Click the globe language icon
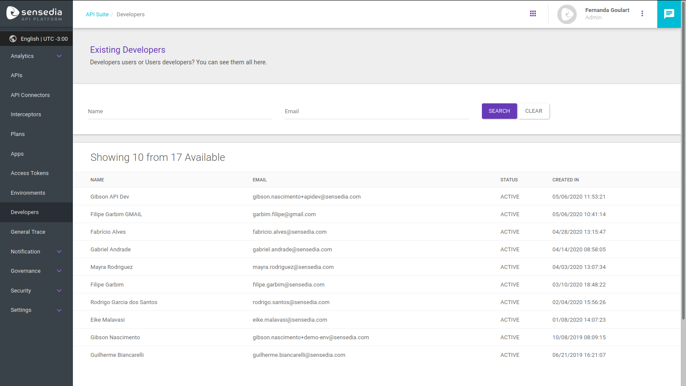686x386 pixels. 13,39
